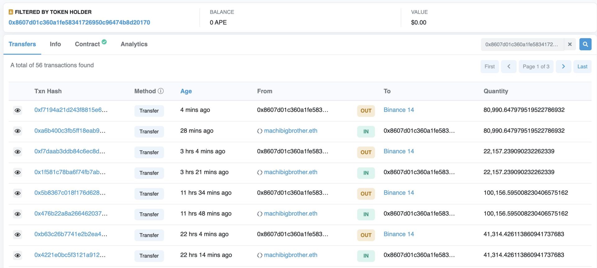Viewport: 597px width, 268px height.
Task: Sort by clicking the Age column header
Action: [186, 91]
